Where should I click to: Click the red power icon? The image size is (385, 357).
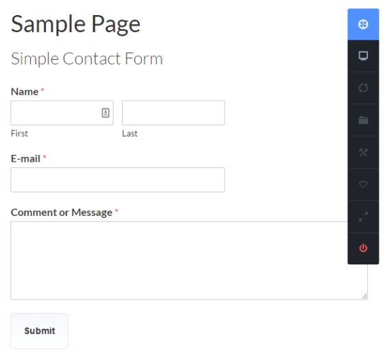click(x=363, y=248)
